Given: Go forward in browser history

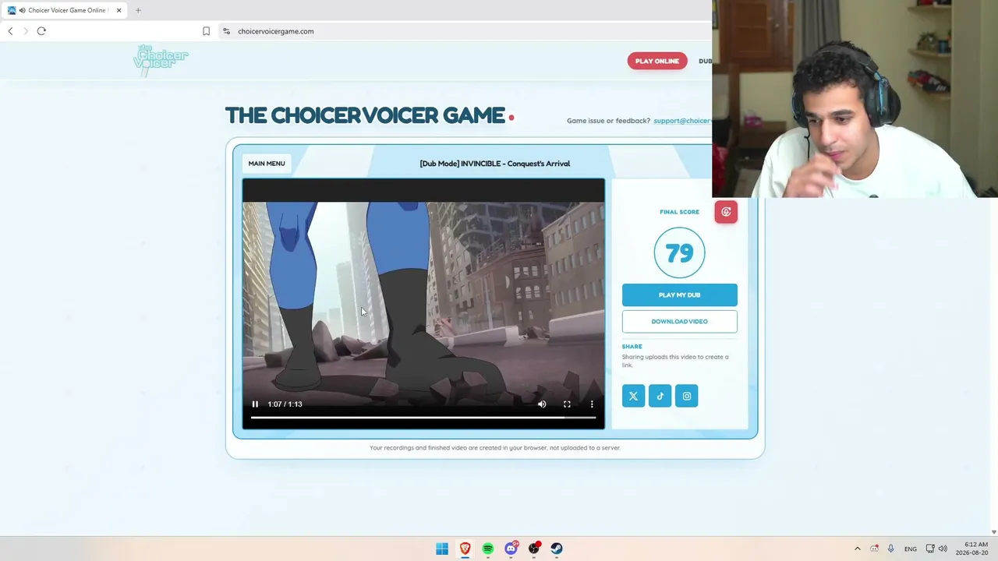Looking at the screenshot, I should click(26, 31).
